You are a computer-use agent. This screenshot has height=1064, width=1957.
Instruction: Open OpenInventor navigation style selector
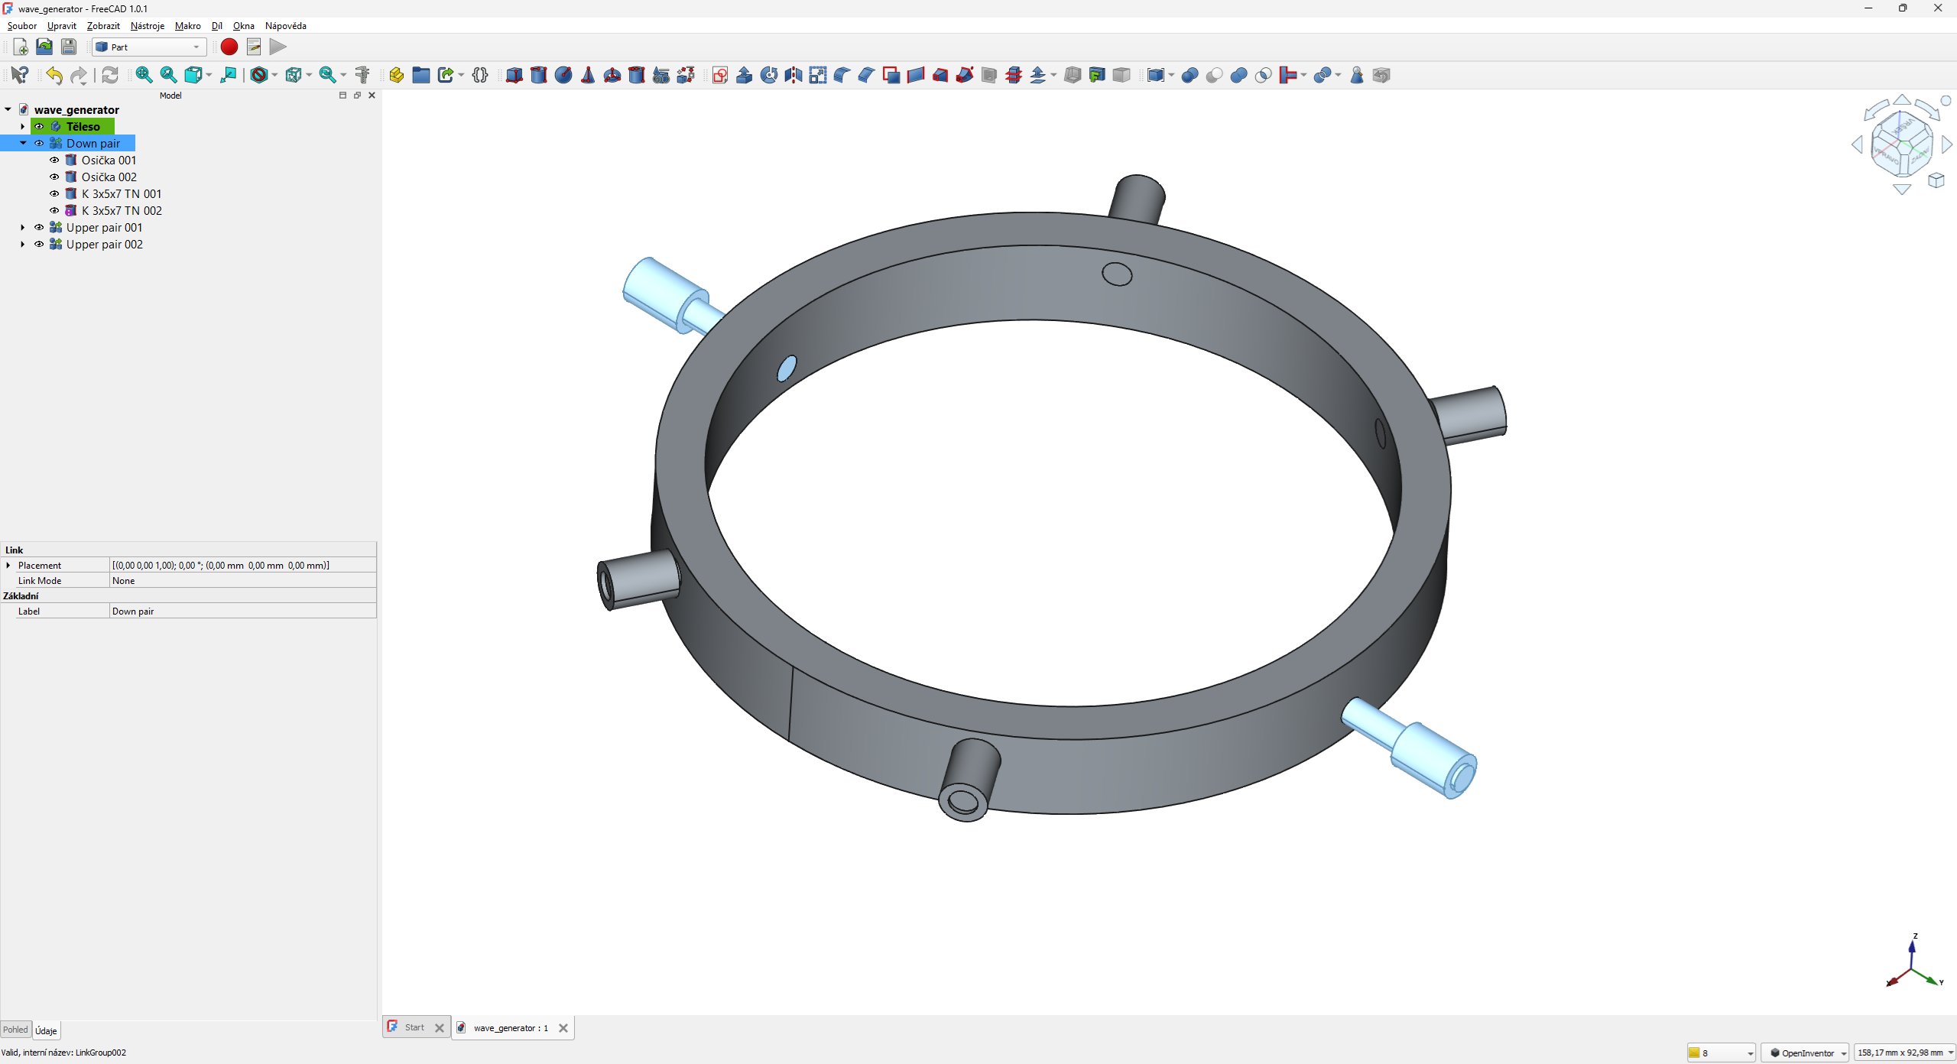[x=1805, y=1053]
